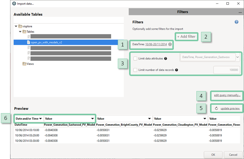Open the type dropdown for the Power_Generation_Flowe column
The width and height of the screenshot is (244, 159).
(224, 119)
